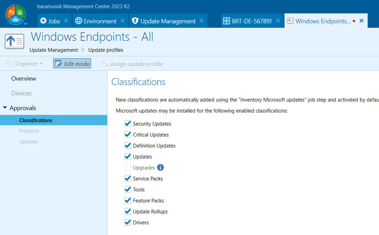Image resolution: width=379 pixels, height=235 pixels.
Task: Click the BRT-DE-567891 Windows device icon
Action: point(226,21)
